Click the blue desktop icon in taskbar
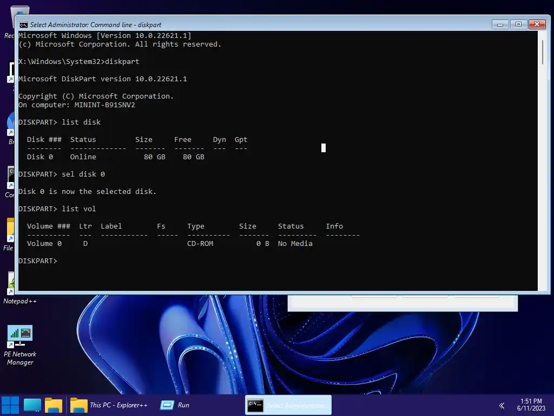The height and width of the screenshot is (416, 554). [x=32, y=405]
